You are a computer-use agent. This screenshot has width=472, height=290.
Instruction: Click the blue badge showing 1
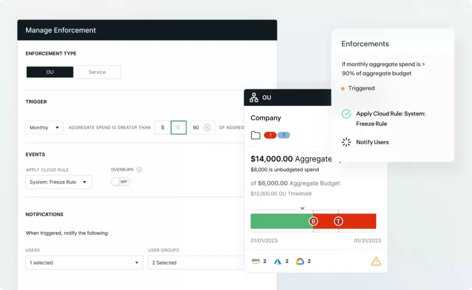[283, 135]
